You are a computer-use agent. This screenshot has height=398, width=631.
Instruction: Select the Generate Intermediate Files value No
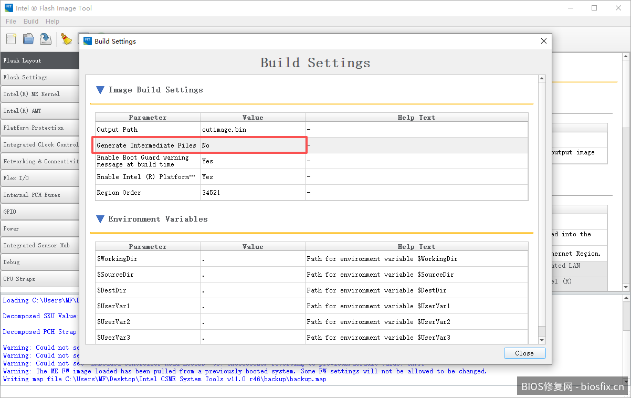coord(252,145)
